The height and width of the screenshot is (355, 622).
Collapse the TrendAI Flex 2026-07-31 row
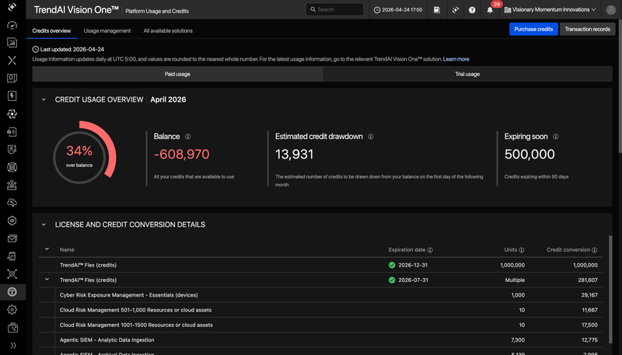[47, 280]
